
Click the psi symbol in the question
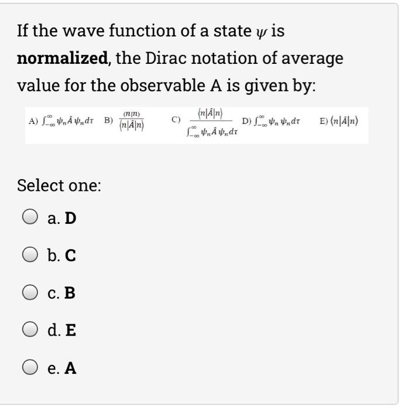pyautogui.click(x=260, y=32)
